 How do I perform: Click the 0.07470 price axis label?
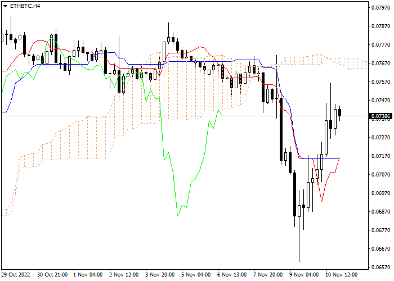pos(380,101)
